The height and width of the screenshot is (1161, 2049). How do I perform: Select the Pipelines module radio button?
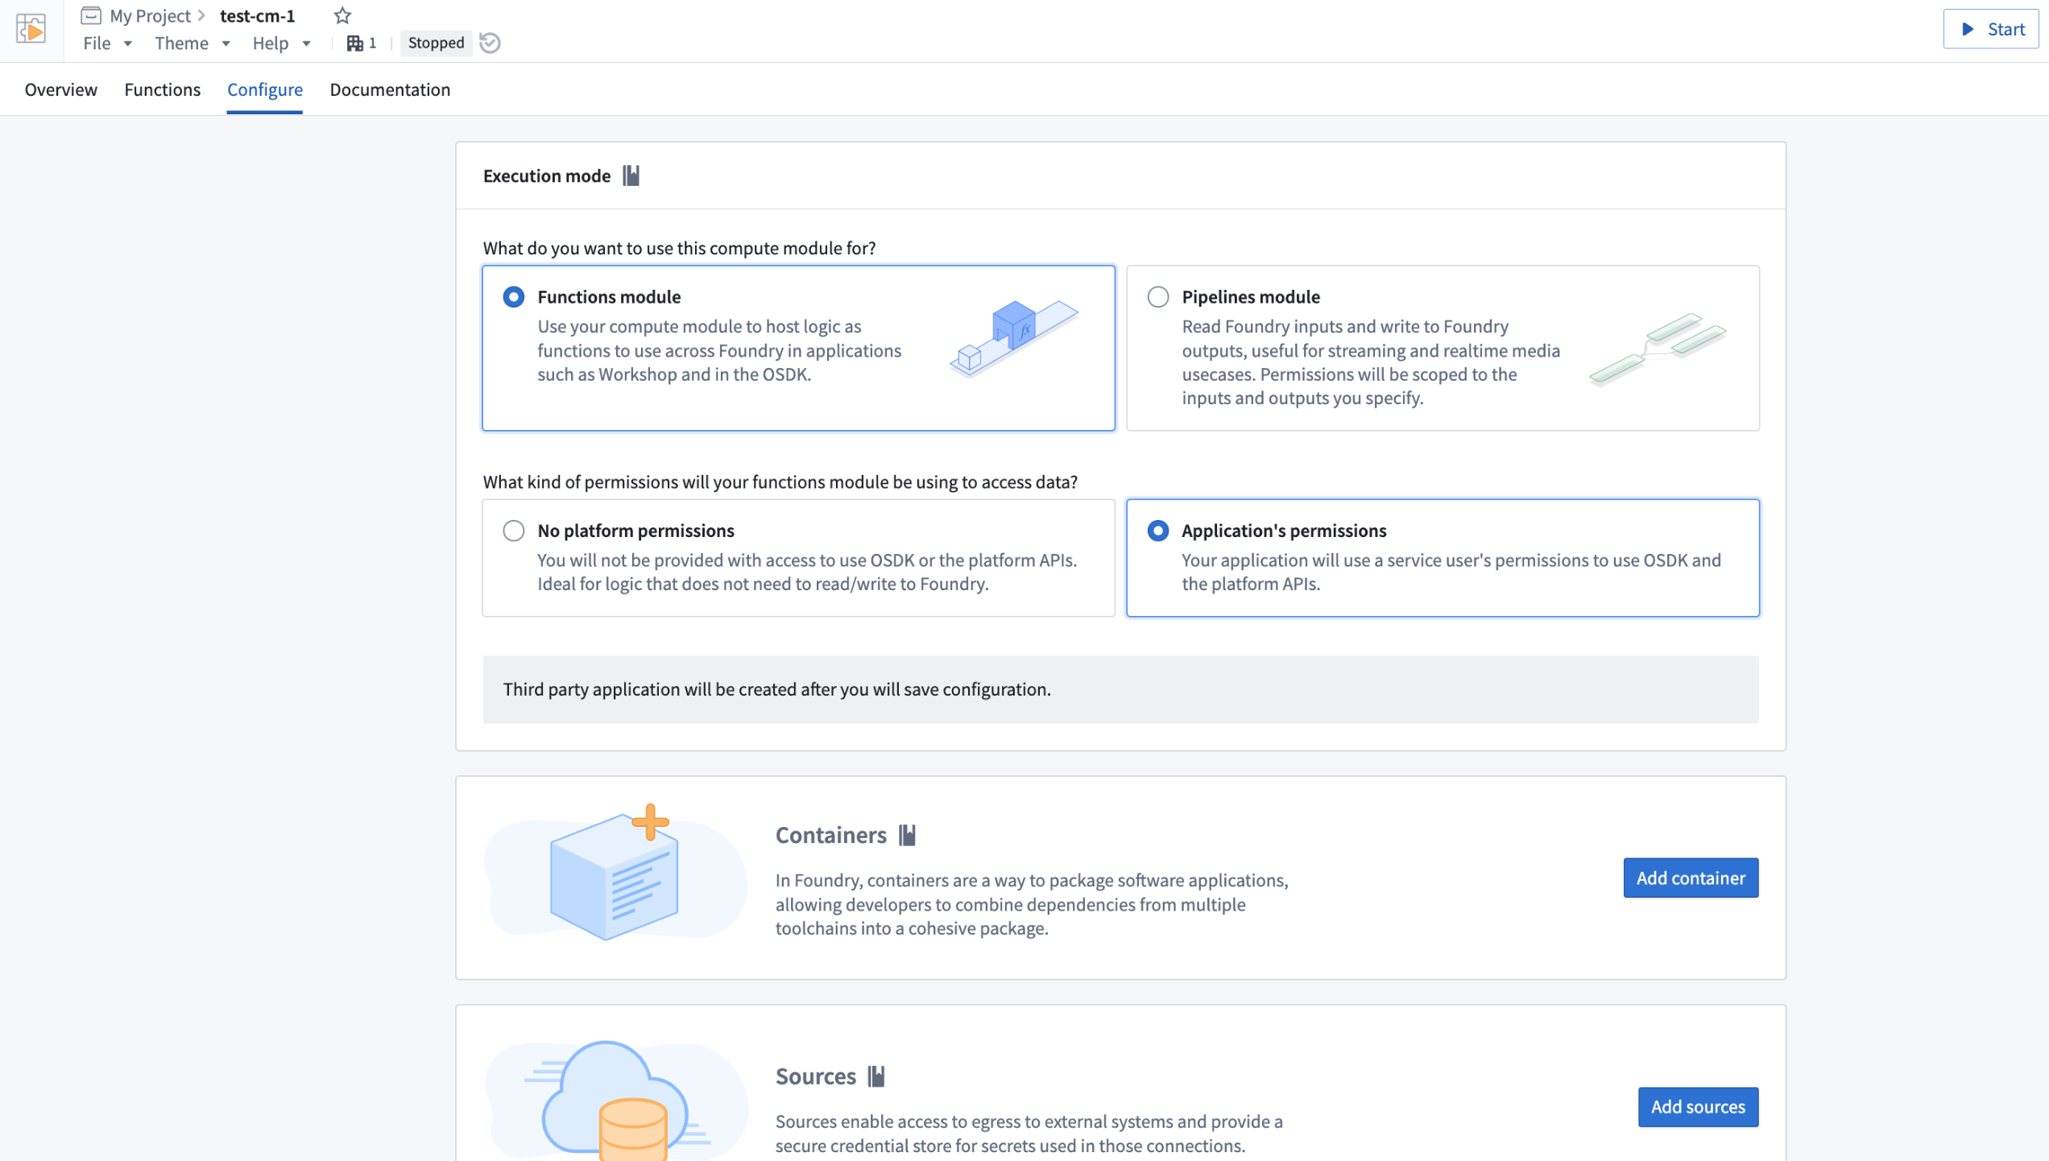[1158, 297]
